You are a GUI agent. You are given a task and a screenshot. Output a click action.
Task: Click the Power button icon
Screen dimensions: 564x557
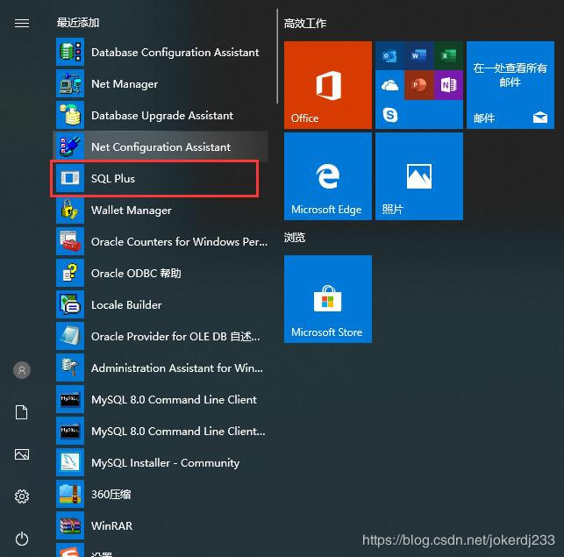tap(22, 539)
